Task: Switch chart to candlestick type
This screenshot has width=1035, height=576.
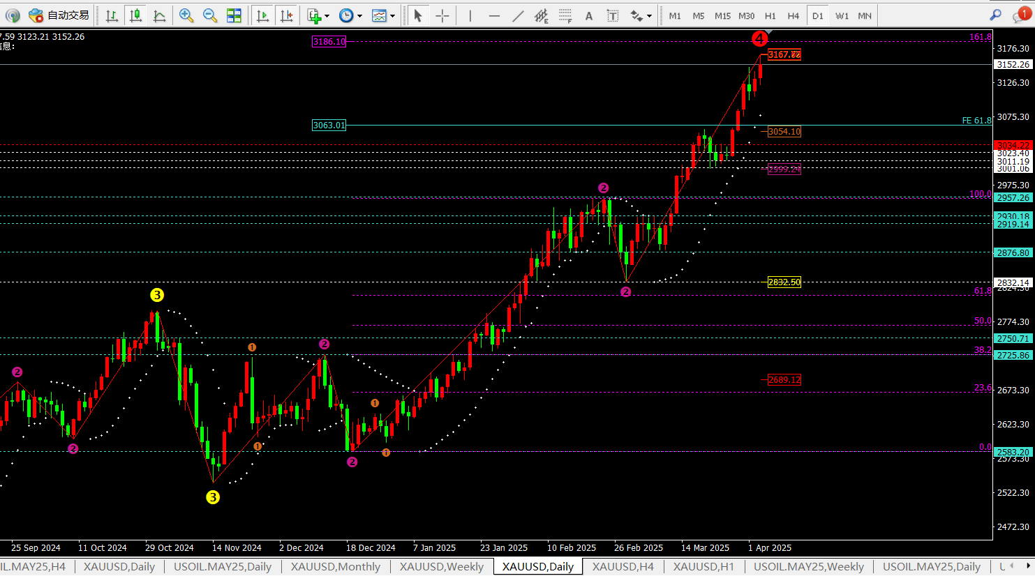Action: tap(135, 15)
